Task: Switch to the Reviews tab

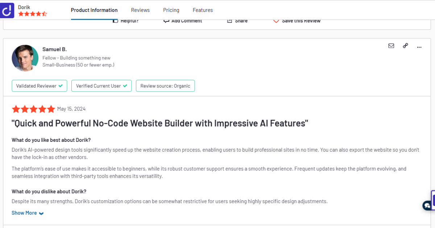Action: (x=140, y=10)
